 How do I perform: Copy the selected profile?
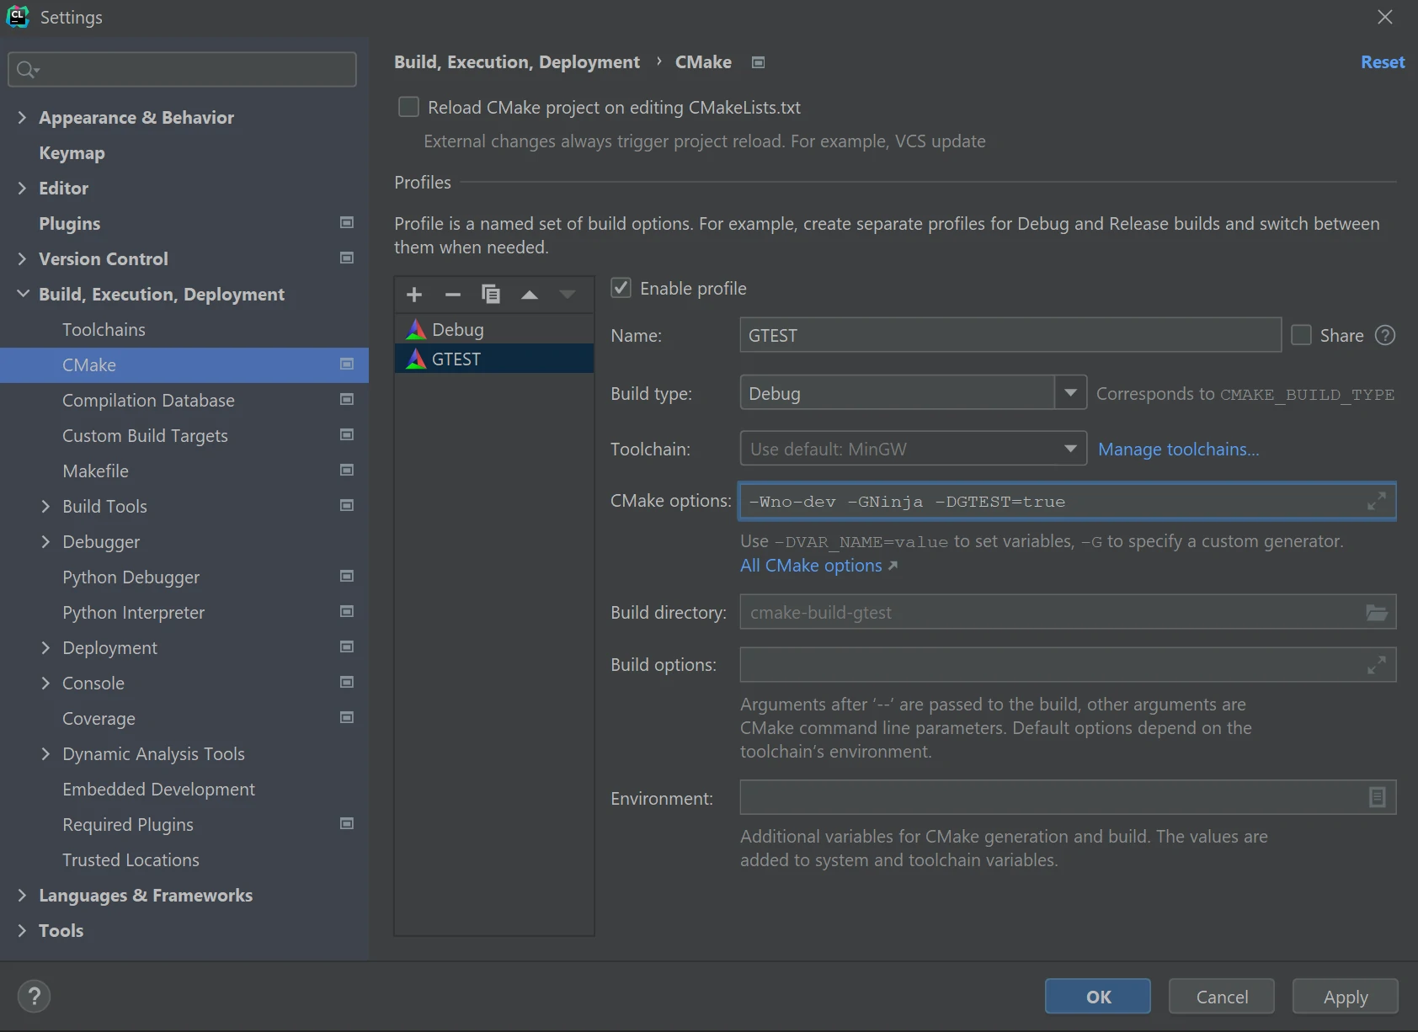[491, 295]
